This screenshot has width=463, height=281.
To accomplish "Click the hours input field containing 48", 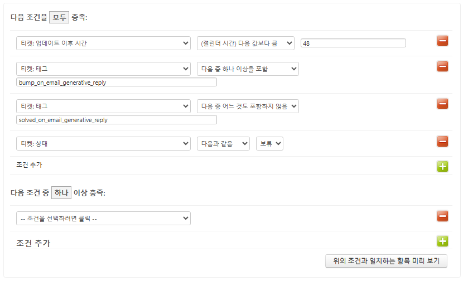I will [x=353, y=43].
